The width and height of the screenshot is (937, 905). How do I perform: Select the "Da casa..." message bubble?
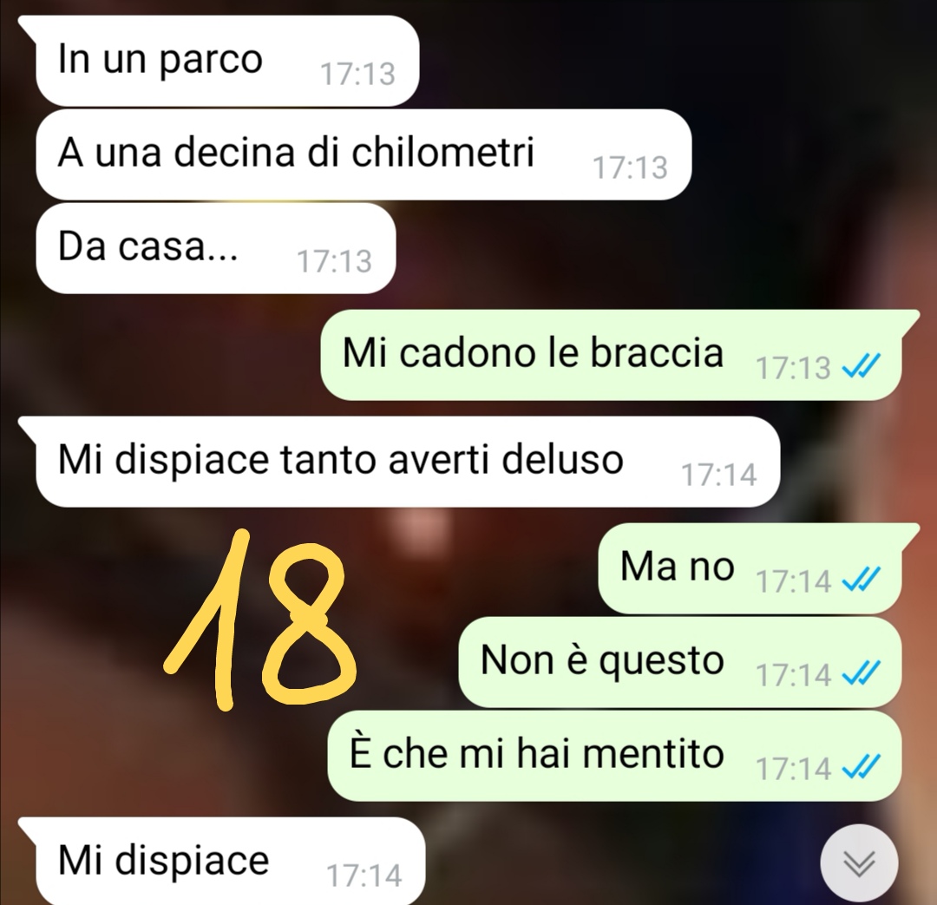click(x=216, y=248)
